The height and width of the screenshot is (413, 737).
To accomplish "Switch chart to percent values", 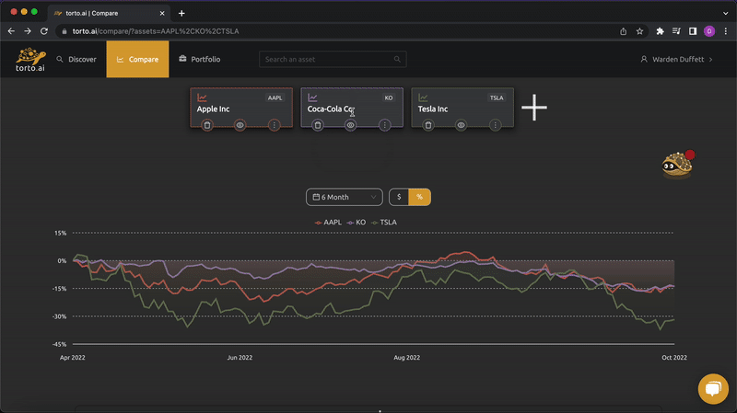I will pos(420,197).
